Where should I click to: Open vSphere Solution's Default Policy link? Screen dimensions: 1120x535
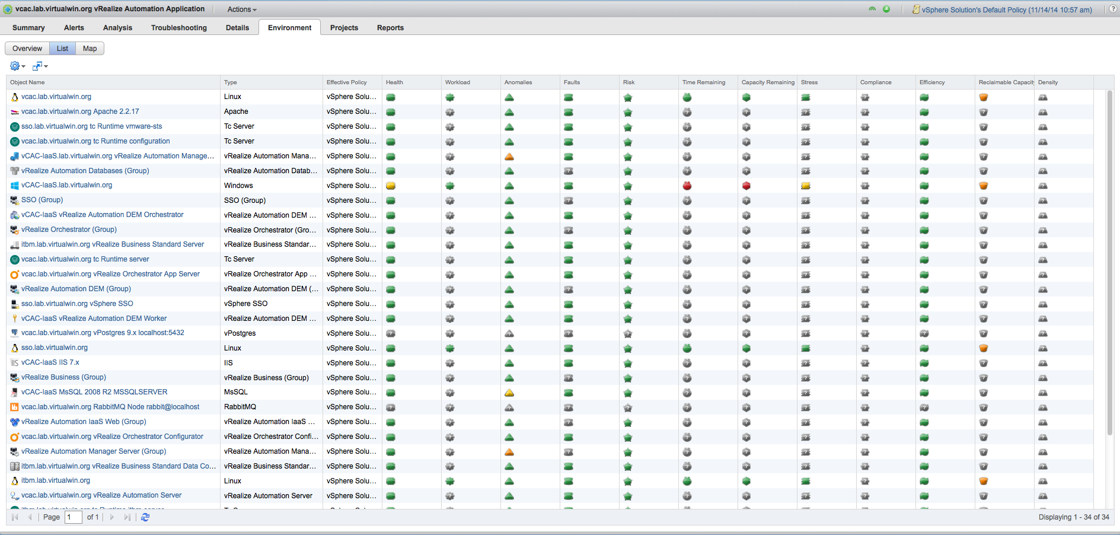[1007, 10]
